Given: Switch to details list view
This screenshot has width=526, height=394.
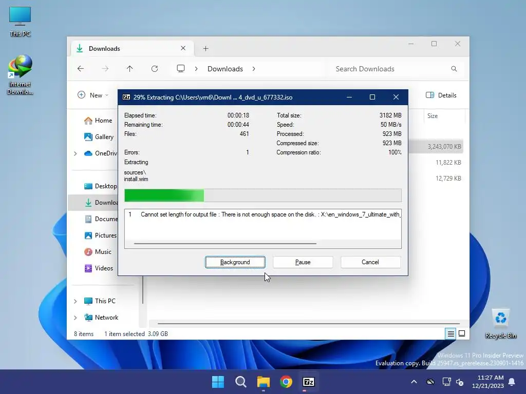Looking at the screenshot, I should (451, 333).
